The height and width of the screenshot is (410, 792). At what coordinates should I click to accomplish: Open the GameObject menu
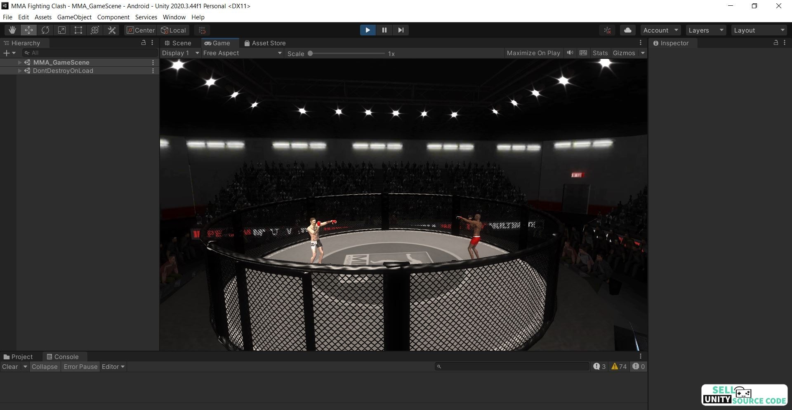pyautogui.click(x=74, y=17)
